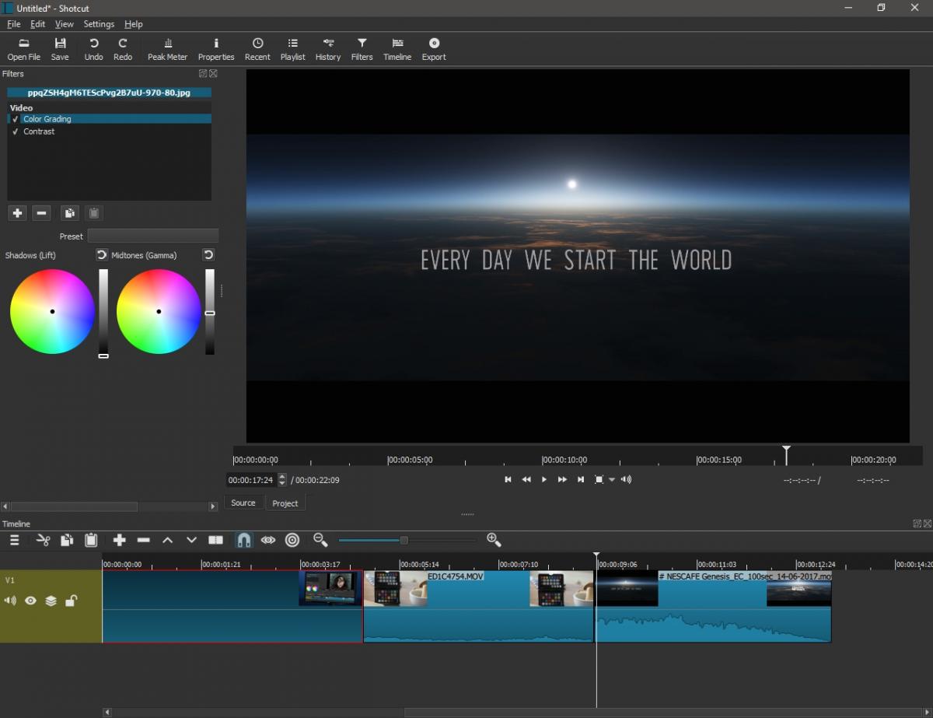Screen dimensions: 933x718
Task: Ripple delete the clip from the Timeline toolbar
Action: click(x=143, y=540)
